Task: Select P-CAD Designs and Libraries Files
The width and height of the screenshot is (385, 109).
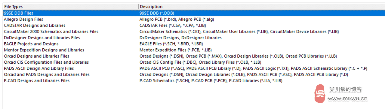Action: tap(37, 81)
